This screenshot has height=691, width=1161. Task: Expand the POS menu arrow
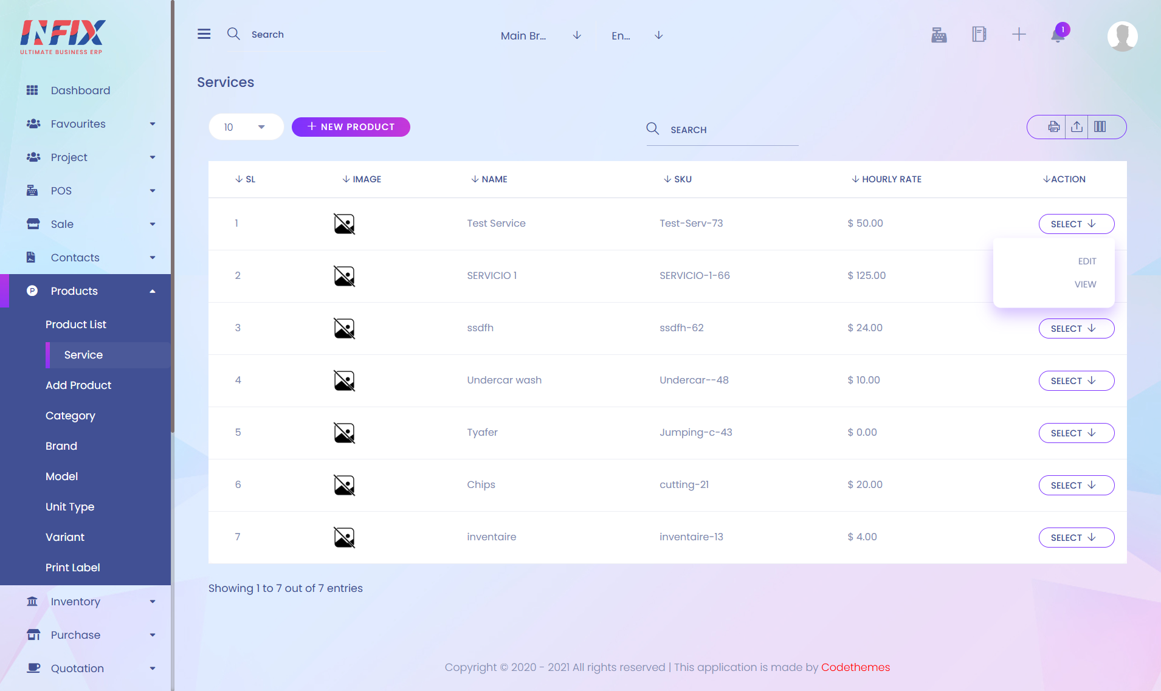pyautogui.click(x=153, y=191)
